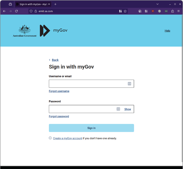Click the info icon beside Create account
Image resolution: width=183 pixels, height=169 pixels.
[50, 138]
